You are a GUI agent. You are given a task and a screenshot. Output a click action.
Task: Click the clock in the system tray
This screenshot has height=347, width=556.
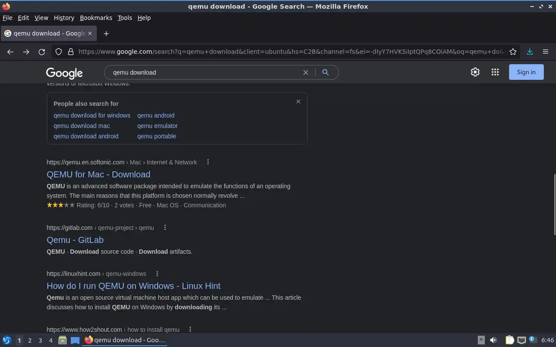click(548, 340)
